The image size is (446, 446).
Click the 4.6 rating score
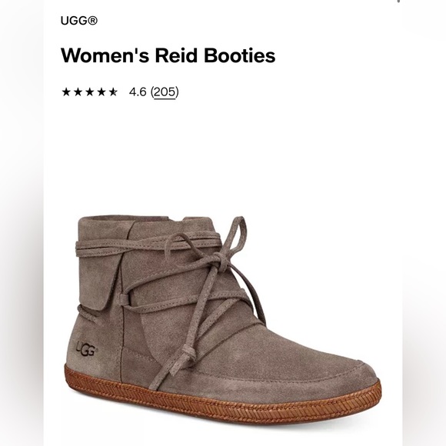(x=138, y=92)
